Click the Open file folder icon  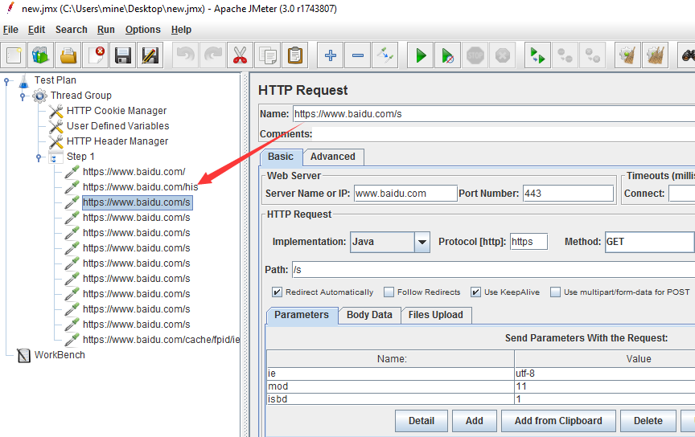tap(68, 55)
